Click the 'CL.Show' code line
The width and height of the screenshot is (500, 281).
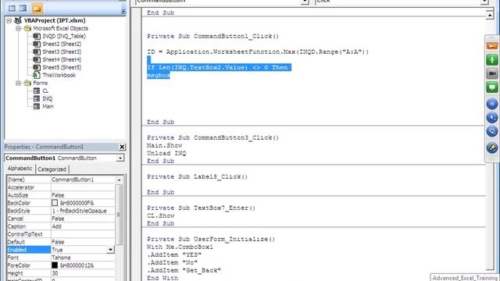pos(161,215)
